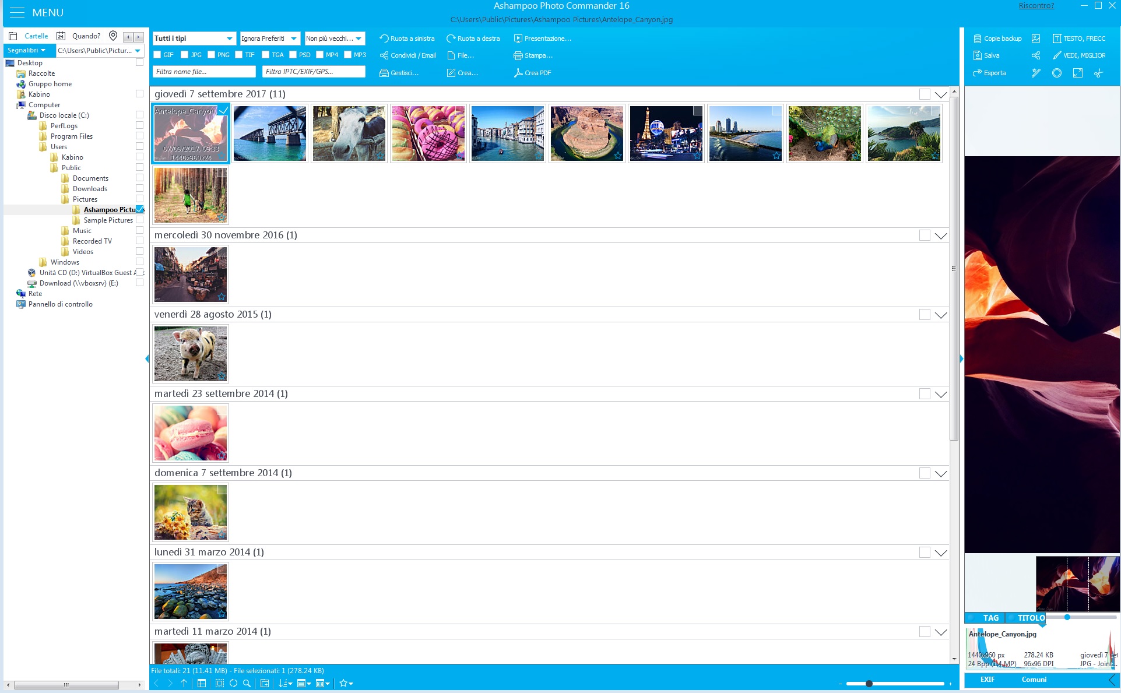The width and height of the screenshot is (1121, 693).
Task: Click Ruota a destra rotate icon
Action: coord(451,38)
